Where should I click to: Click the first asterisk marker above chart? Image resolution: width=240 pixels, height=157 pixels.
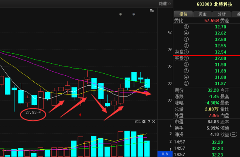point(120,14)
